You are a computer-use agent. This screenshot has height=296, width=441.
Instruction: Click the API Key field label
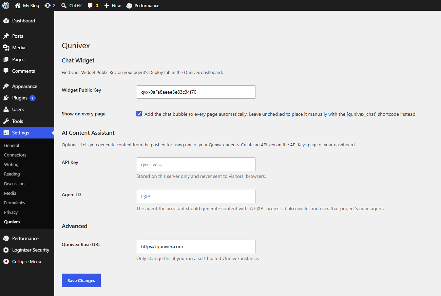70,162
